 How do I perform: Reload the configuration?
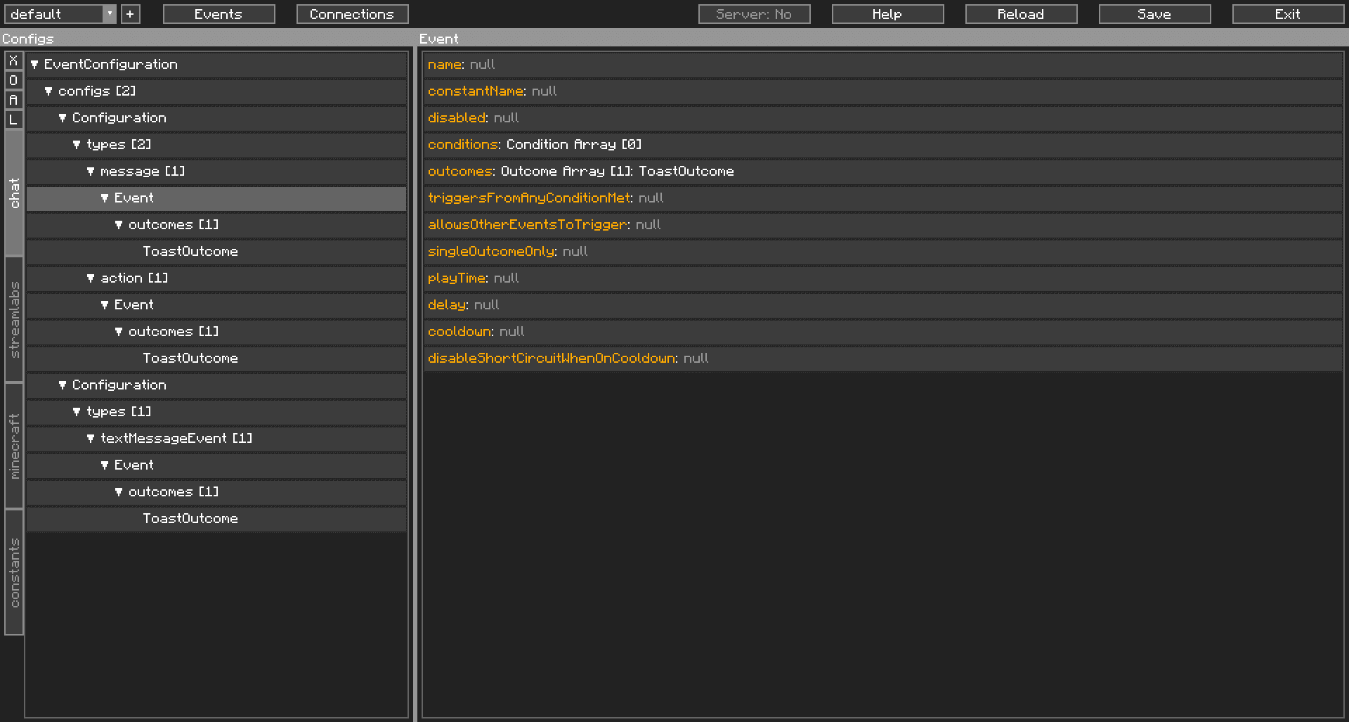tap(1022, 14)
